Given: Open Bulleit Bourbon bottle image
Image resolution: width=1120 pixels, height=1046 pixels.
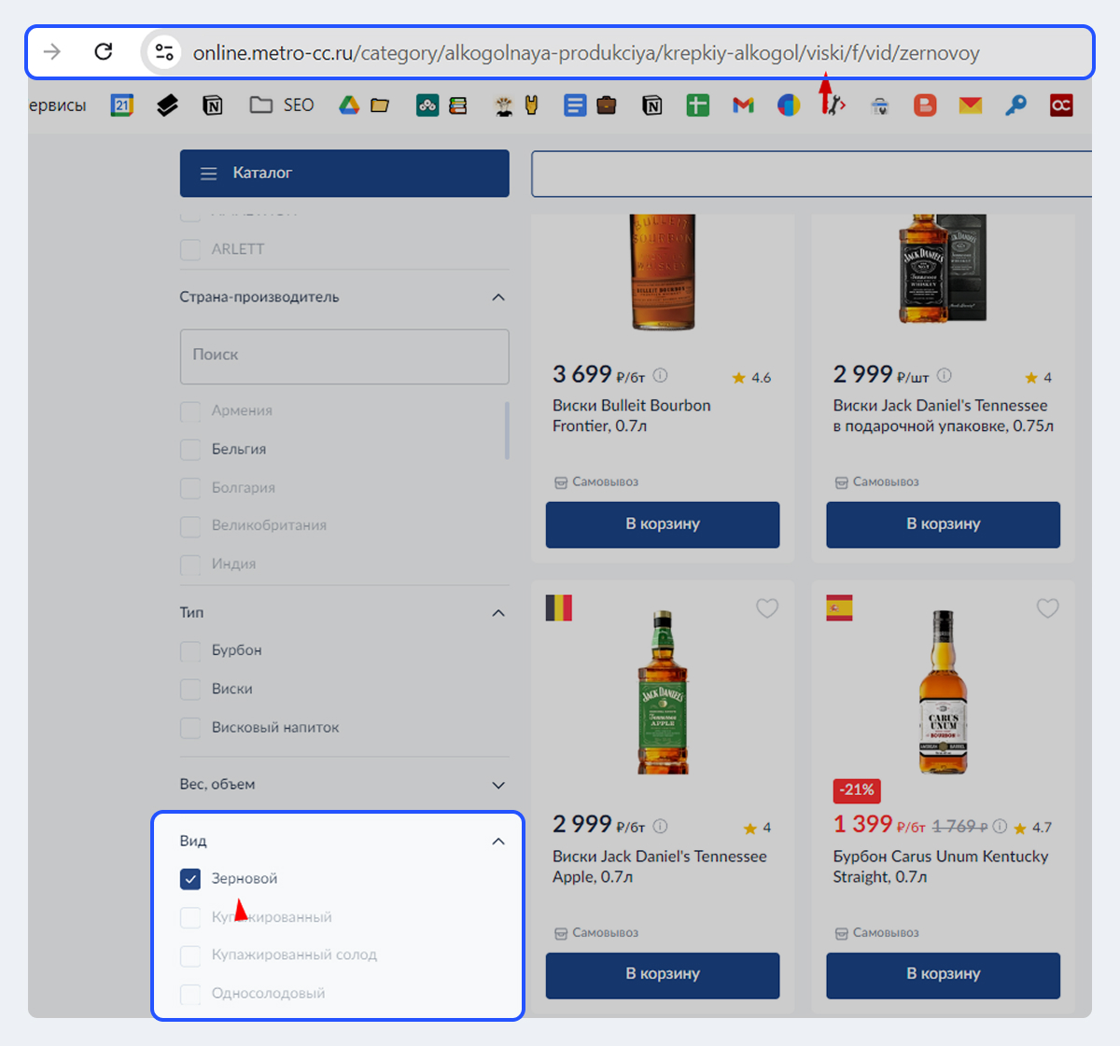Looking at the screenshot, I should tap(663, 272).
